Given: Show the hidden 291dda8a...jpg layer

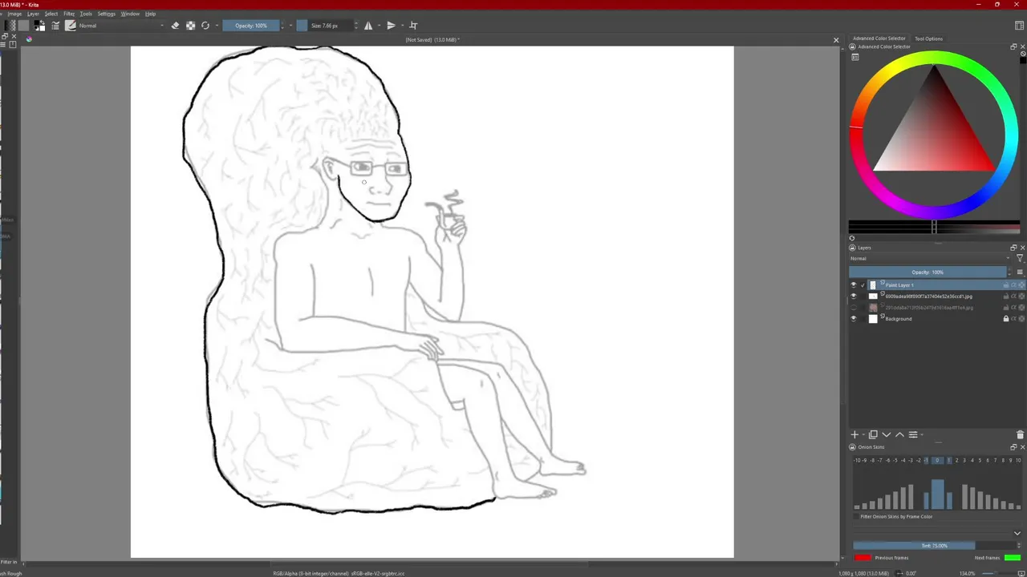Looking at the screenshot, I should click(x=854, y=308).
